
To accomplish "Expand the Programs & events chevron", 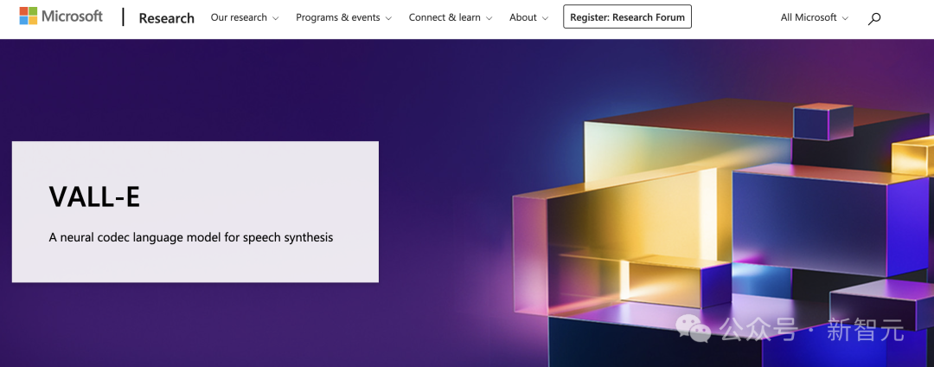I will pos(388,18).
